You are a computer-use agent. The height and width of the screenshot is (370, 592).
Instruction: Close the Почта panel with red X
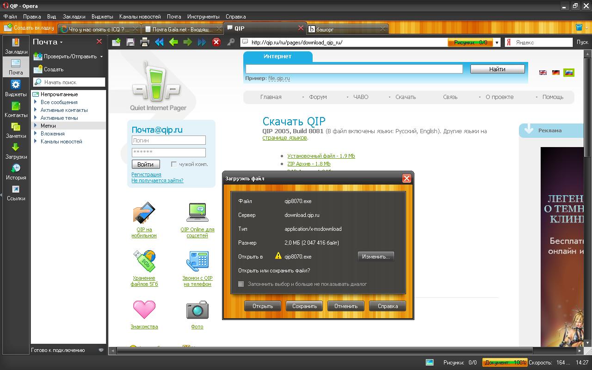pos(99,42)
